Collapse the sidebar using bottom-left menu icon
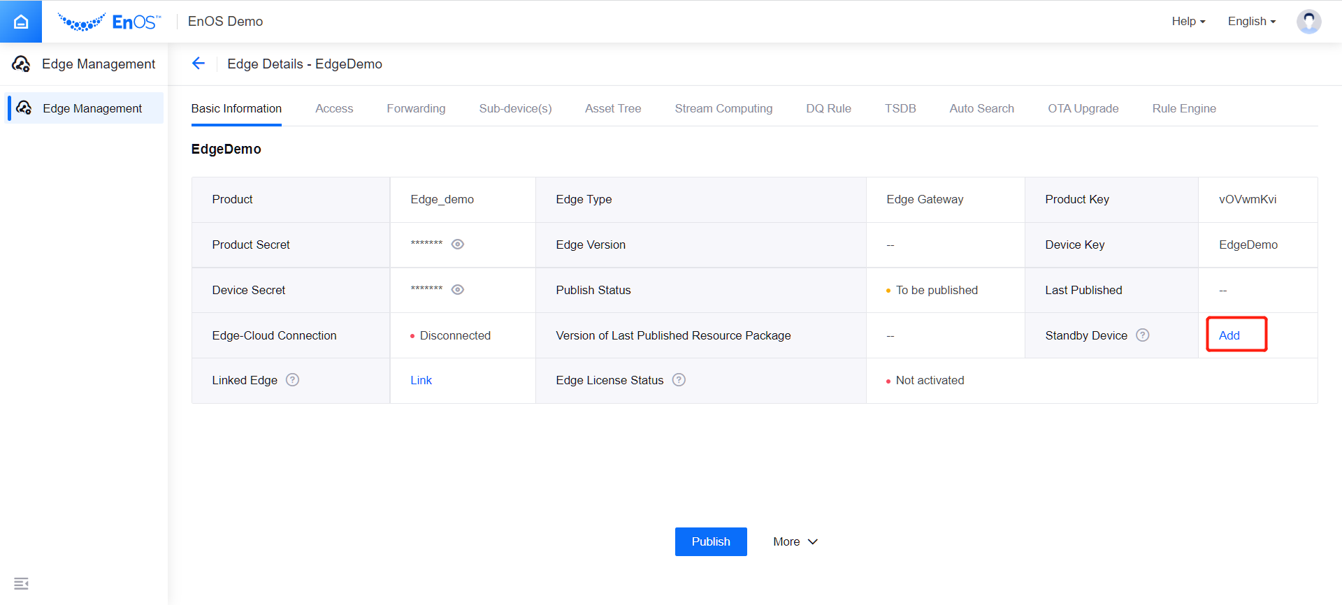The height and width of the screenshot is (605, 1342). coord(21,583)
